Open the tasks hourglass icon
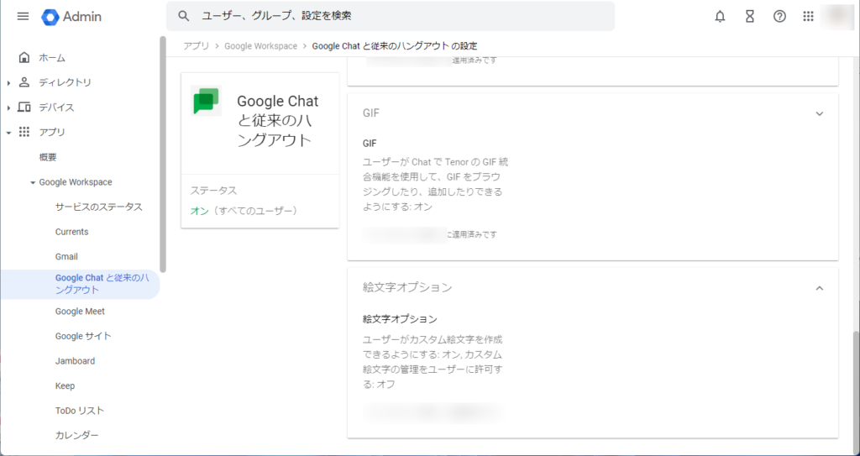 coord(750,17)
